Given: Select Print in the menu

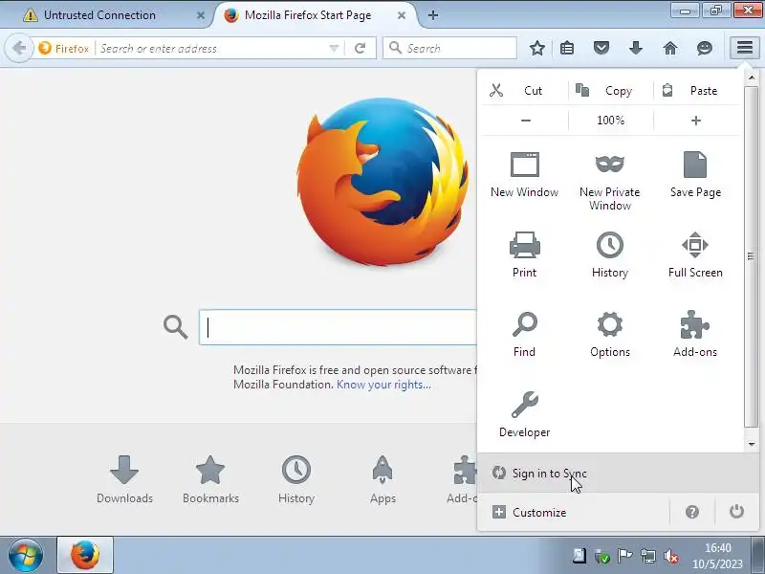Looking at the screenshot, I should click(524, 254).
